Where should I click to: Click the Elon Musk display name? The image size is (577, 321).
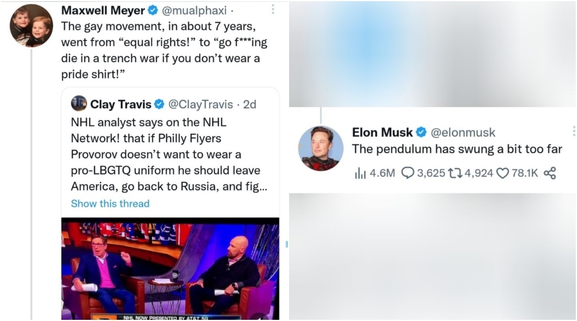[383, 132]
